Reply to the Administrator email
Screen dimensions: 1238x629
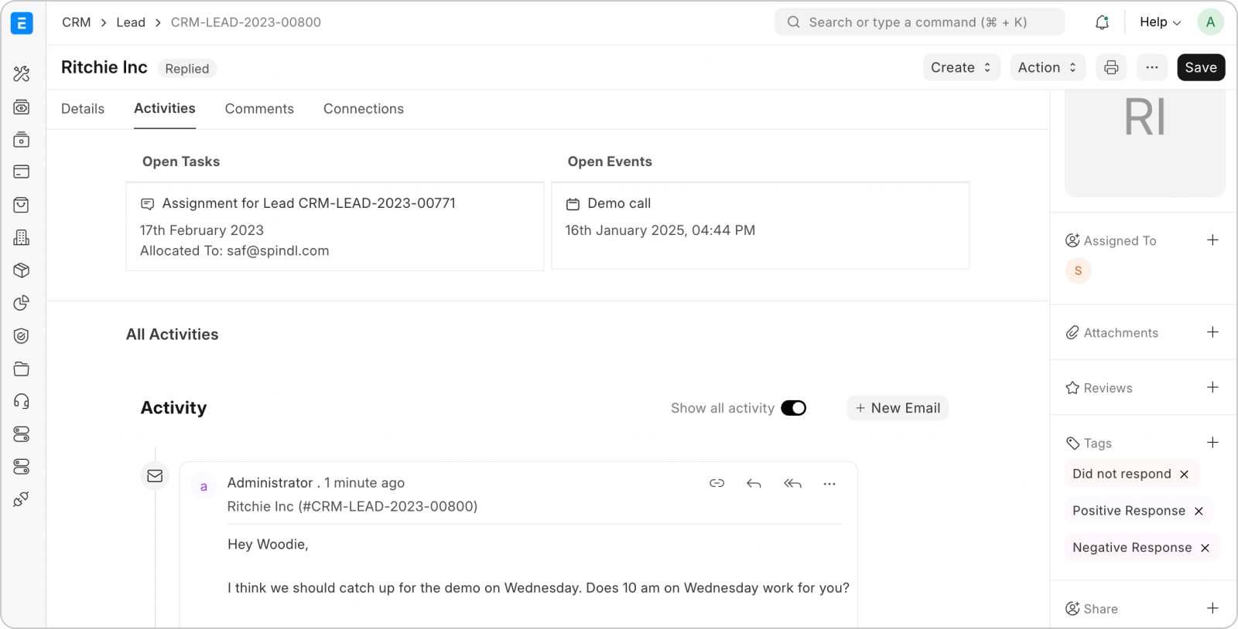coord(754,484)
